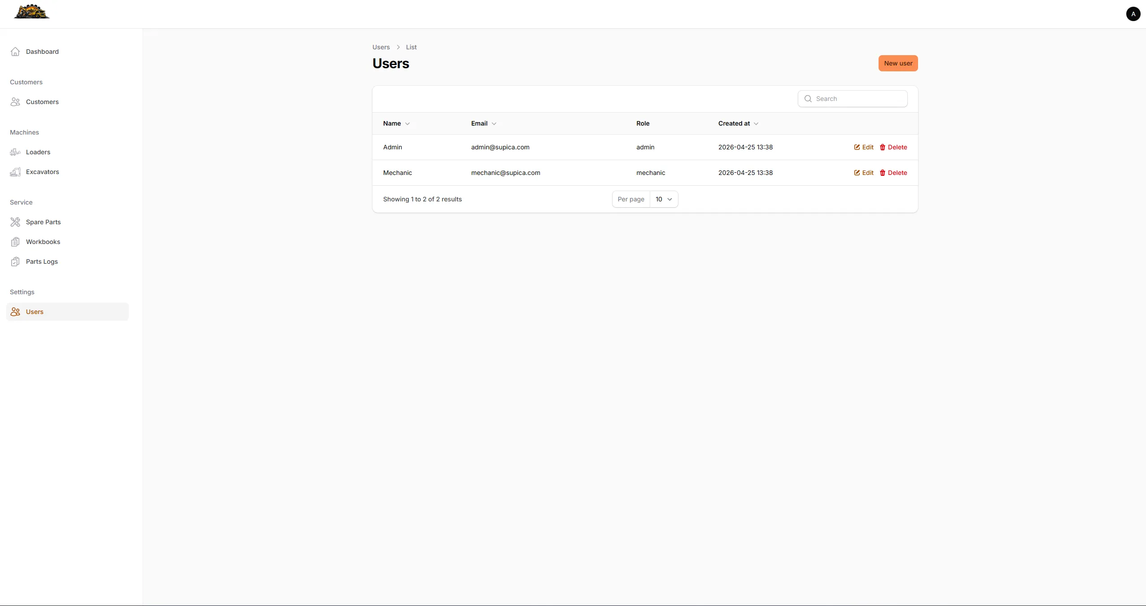
Task: Open Dashboard from the sidebar
Action: [x=67, y=52]
